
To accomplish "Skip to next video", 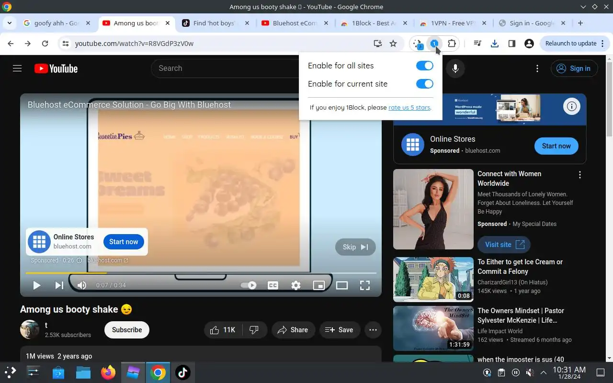I will click(59, 285).
